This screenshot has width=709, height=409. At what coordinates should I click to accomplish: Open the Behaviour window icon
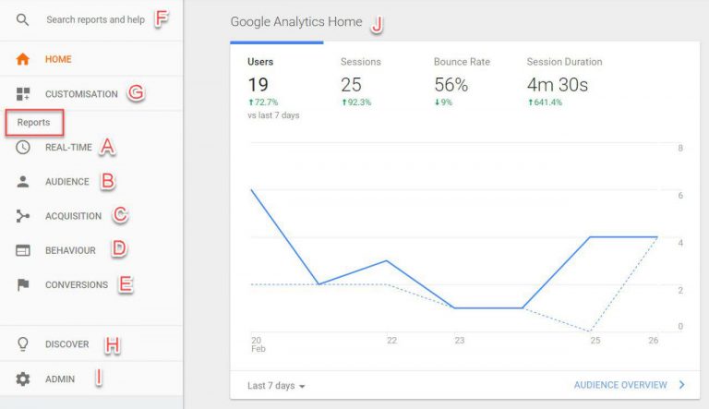(x=23, y=250)
